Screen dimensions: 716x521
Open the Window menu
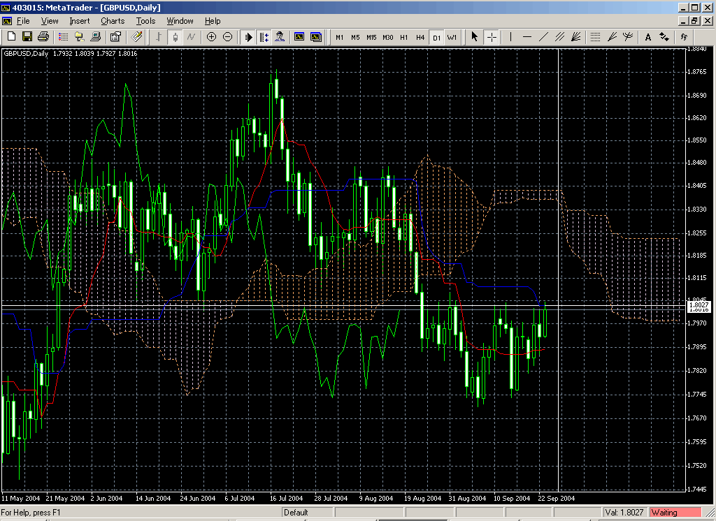[180, 21]
